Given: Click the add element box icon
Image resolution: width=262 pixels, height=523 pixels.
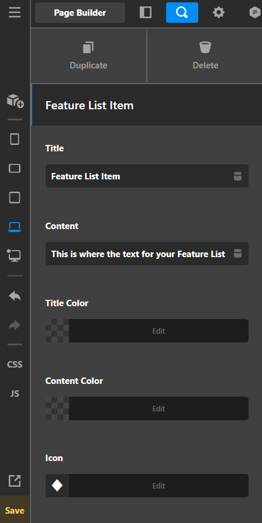Looking at the screenshot, I should pos(15,101).
